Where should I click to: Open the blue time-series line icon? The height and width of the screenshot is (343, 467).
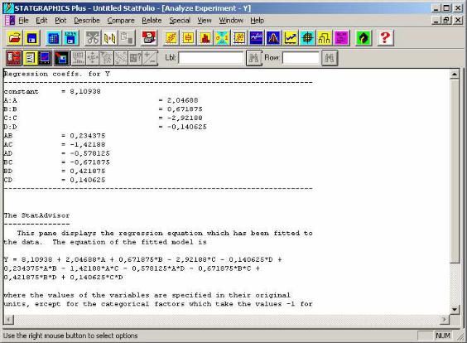(x=256, y=38)
